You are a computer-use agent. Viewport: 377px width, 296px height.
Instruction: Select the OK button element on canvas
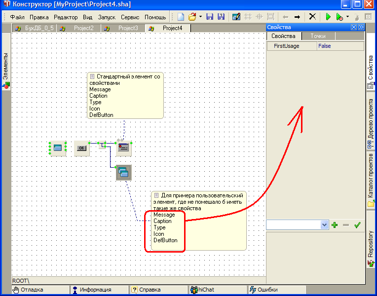(82, 148)
